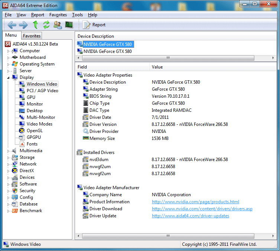Open the Desktop tree icon
The width and height of the screenshot is (280, 251).
(x=22, y=111)
